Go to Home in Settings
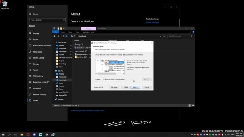The width and height of the screenshot is (244, 137). pyautogui.click(x=35, y=14)
